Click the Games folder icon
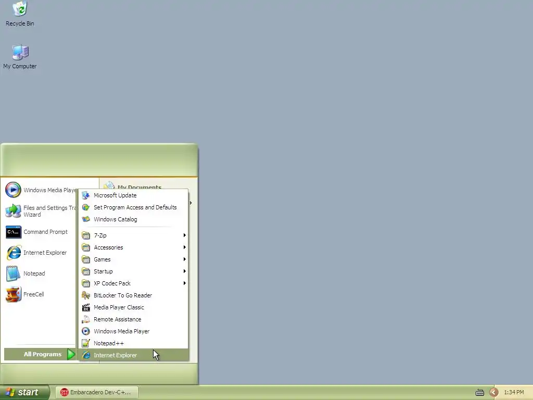This screenshot has width=533, height=400. pyautogui.click(x=86, y=259)
